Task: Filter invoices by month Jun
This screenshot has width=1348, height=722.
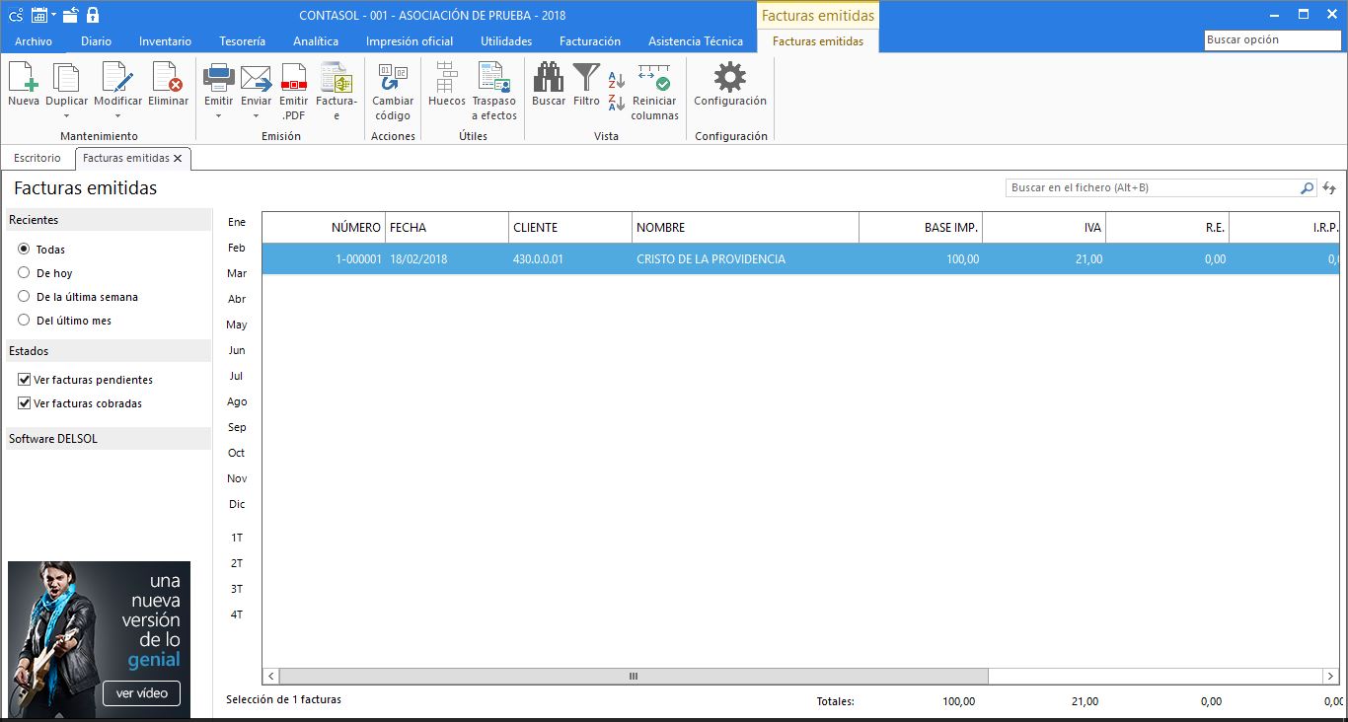Action: tap(237, 350)
